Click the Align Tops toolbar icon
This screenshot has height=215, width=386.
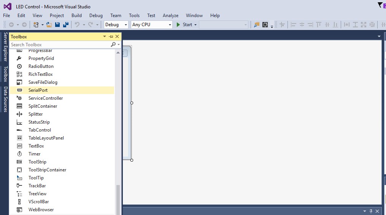319,25
